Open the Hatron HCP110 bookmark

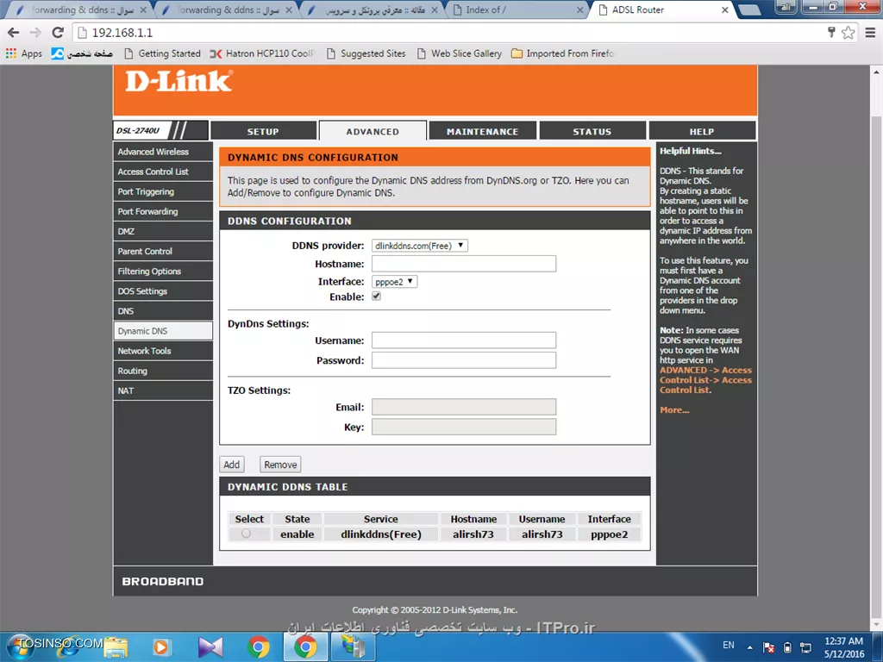click(262, 53)
